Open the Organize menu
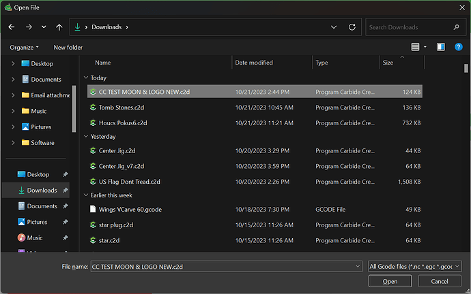Image resolution: width=471 pixels, height=294 pixels. click(x=24, y=47)
